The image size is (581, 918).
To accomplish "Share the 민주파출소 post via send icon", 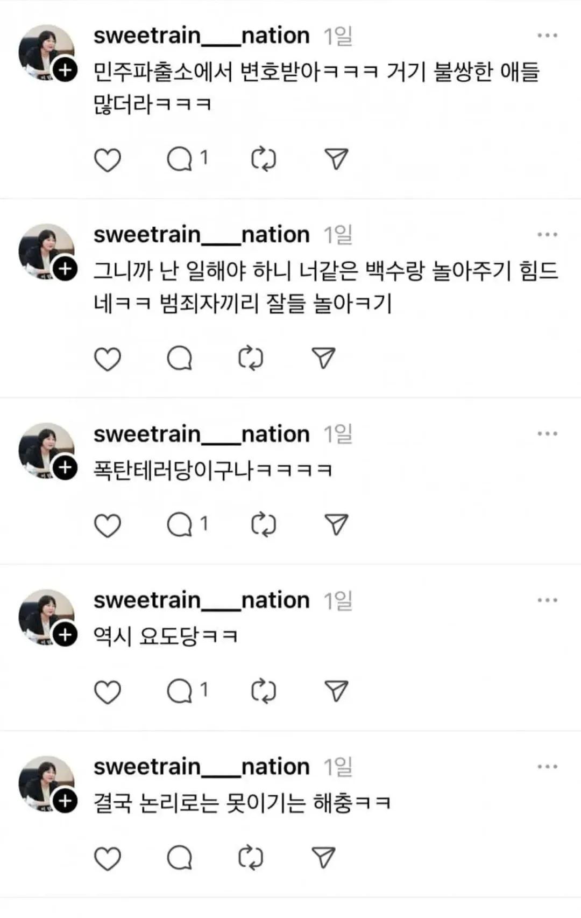I will coord(337,160).
